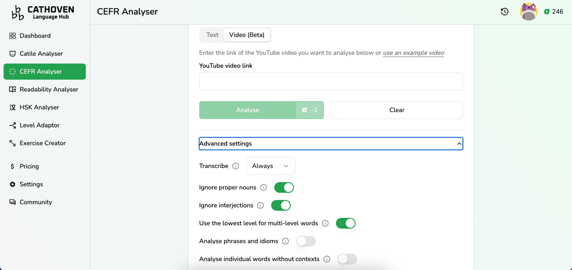
Task: Open the Transcribe Always dropdown
Action: [270, 166]
